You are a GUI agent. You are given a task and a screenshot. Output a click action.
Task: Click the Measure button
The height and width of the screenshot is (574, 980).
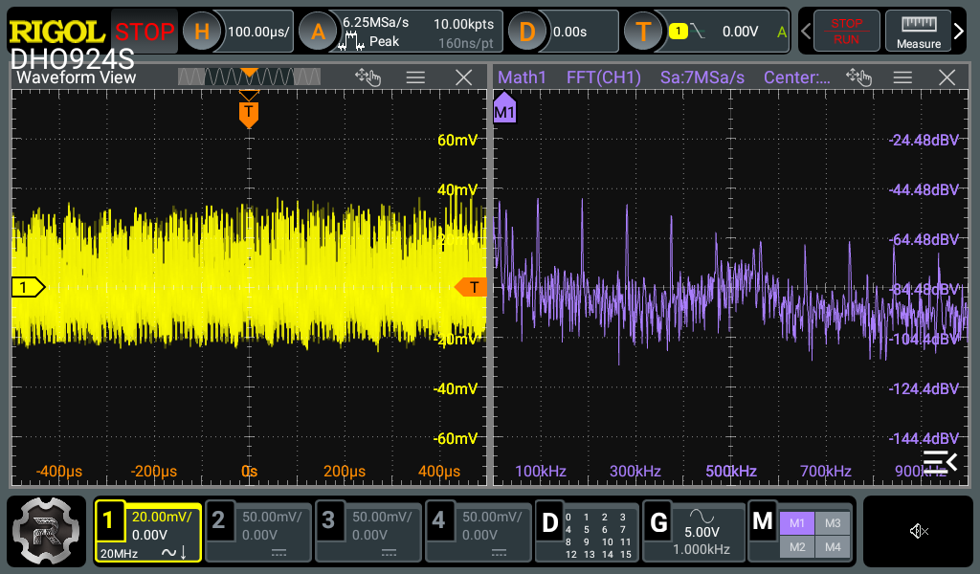[918, 32]
